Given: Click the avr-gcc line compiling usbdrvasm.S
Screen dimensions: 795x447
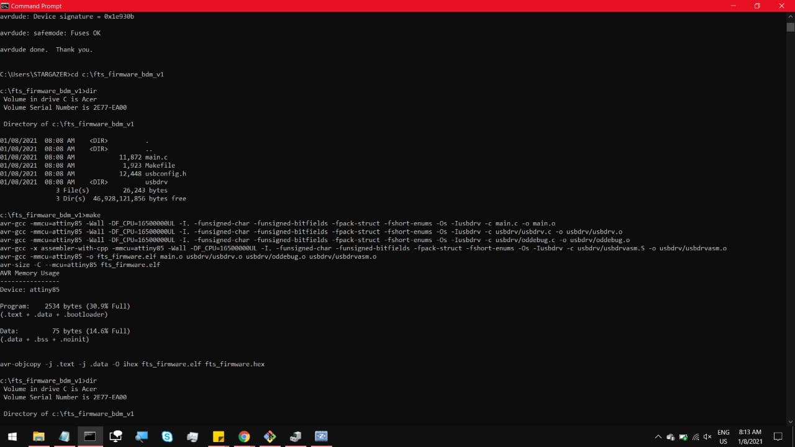Looking at the screenshot, I should pyautogui.click(x=363, y=248).
